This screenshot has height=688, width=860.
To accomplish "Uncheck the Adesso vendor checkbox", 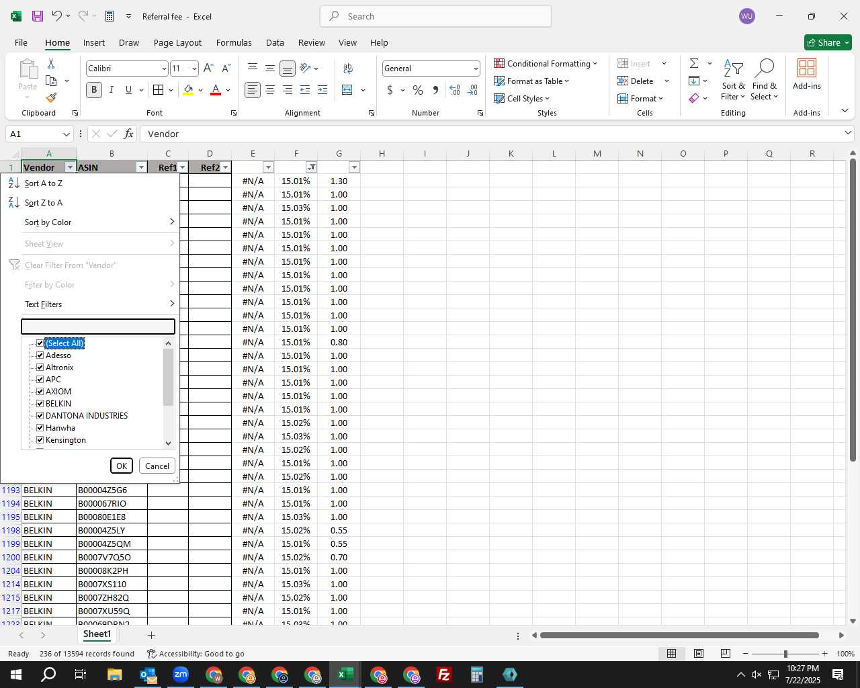I will pyautogui.click(x=40, y=355).
